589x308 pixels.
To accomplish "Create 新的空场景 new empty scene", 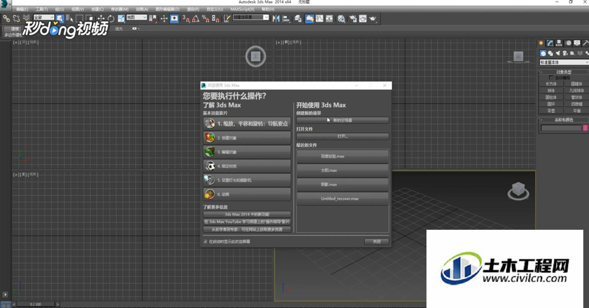I will [343, 120].
